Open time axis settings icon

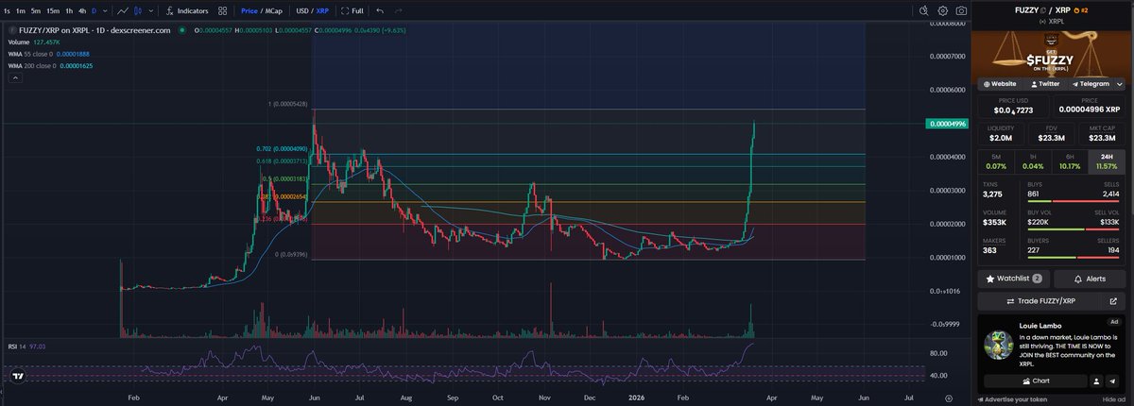pyautogui.click(x=948, y=399)
